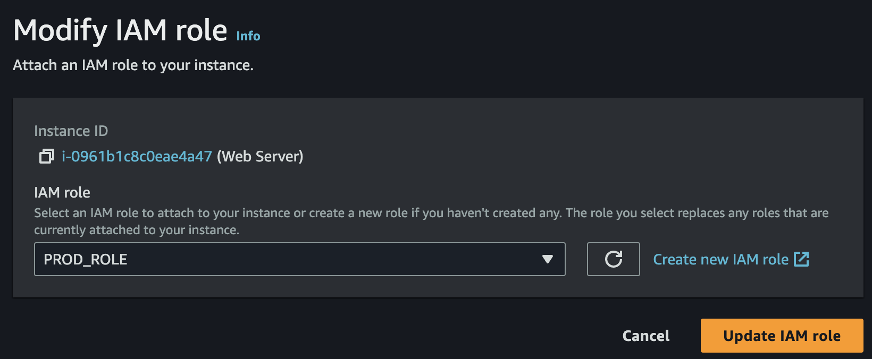This screenshot has height=359, width=872.
Task: Click the dropdown triangle in the IAM role selector
Action: (x=547, y=259)
